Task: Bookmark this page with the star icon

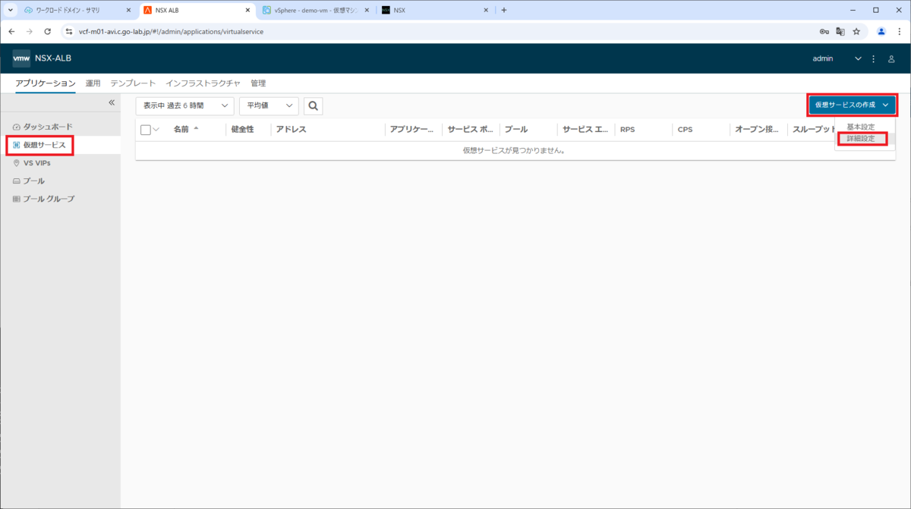Action: [856, 31]
